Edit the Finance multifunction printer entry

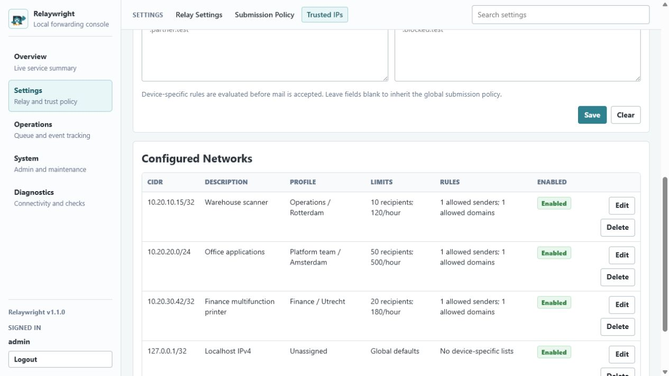pyautogui.click(x=622, y=305)
